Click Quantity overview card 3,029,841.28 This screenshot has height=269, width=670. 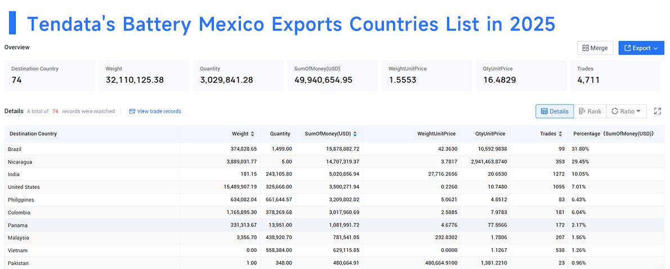(x=227, y=80)
